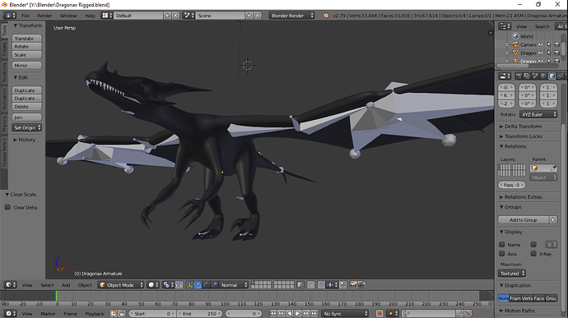Image resolution: width=568 pixels, height=318 pixels.
Task: Click the record auto-keyframe button
Action: (x=379, y=313)
